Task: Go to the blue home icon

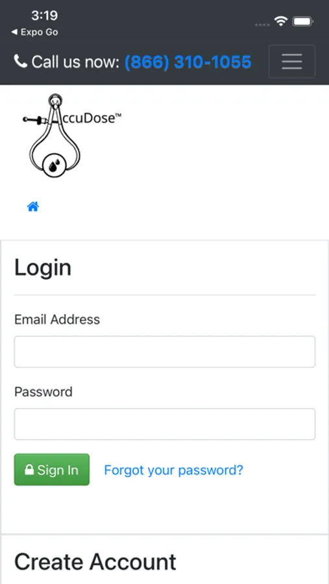Action: [33, 206]
